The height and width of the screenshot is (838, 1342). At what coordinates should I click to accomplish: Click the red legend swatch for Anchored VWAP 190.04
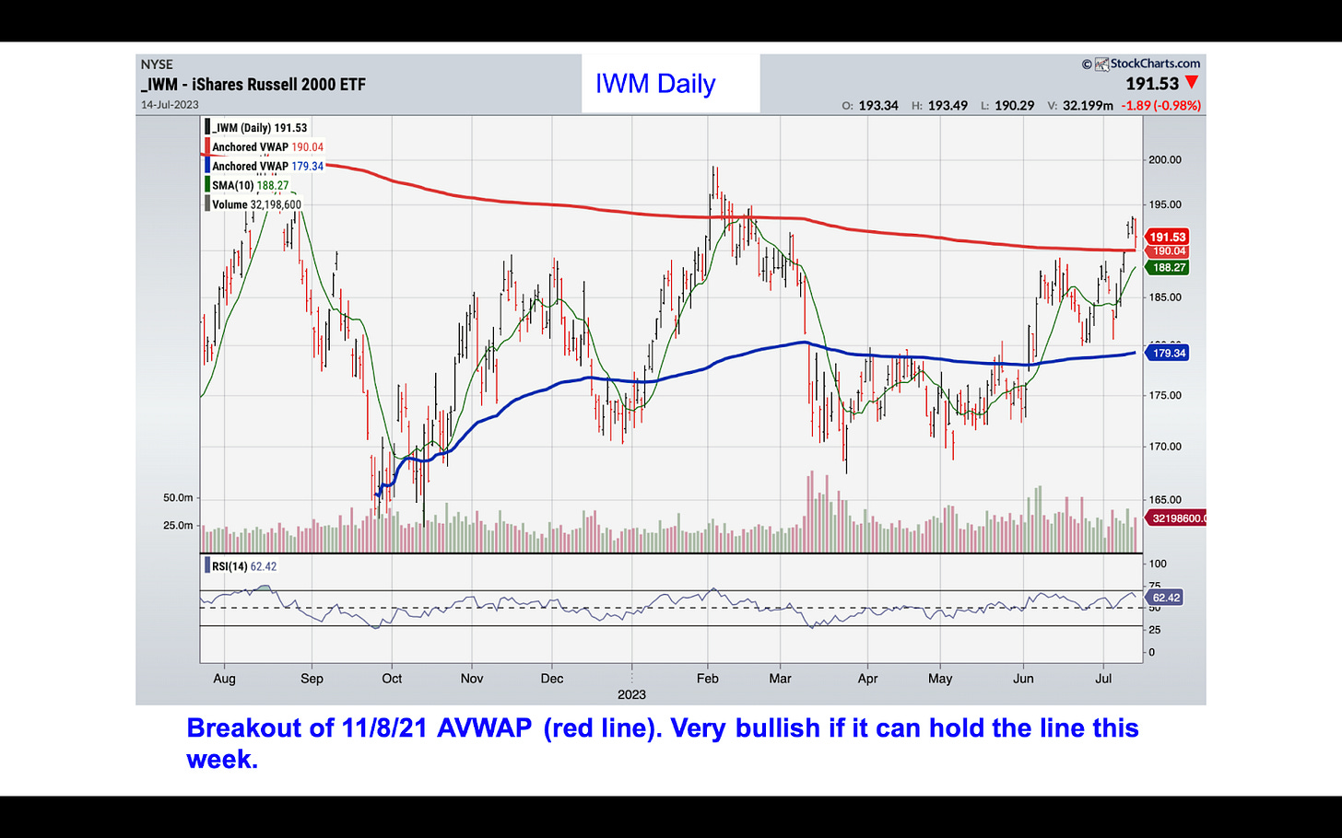coord(207,147)
